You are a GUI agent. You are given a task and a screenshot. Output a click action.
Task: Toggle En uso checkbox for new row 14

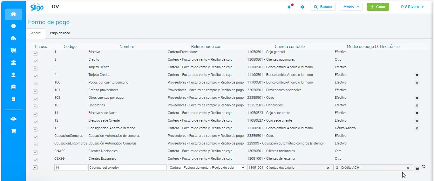tap(35, 168)
